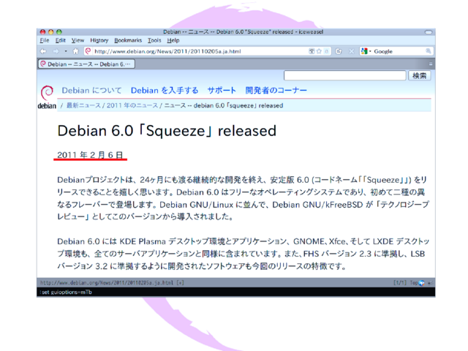The height and width of the screenshot is (351, 468).
Task: Click the Forward navigation arrow
Action: [55, 51]
